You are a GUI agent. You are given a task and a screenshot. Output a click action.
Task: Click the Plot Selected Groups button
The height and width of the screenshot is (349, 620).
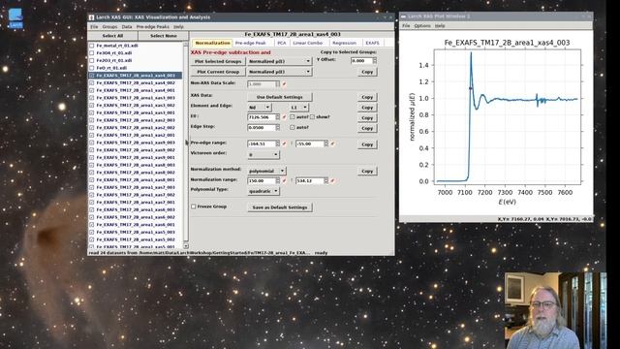coord(218,61)
